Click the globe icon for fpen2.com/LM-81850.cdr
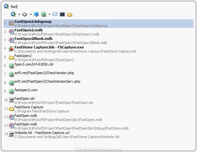The width and height of the screenshot is (197, 152). pyautogui.click(x=11, y=66)
